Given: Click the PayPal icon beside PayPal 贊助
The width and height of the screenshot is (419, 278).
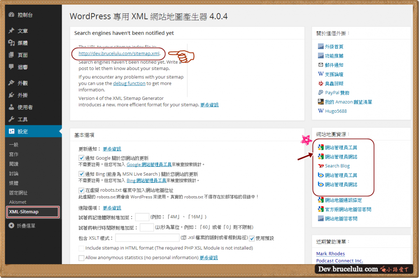Looking at the screenshot, I should coord(321,92).
